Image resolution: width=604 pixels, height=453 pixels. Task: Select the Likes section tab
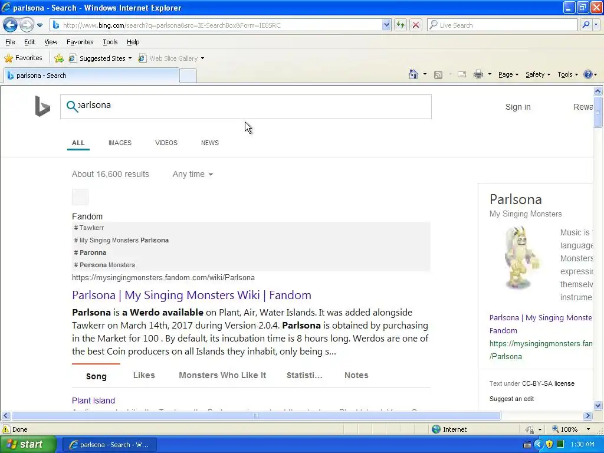(x=144, y=375)
